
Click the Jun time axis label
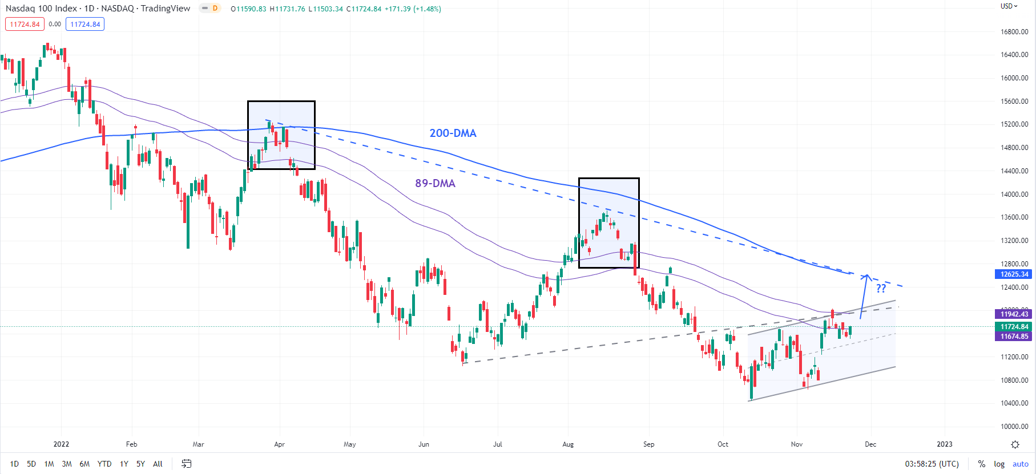424,444
